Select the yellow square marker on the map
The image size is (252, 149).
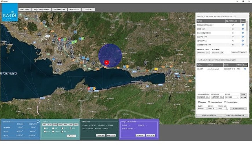click(x=156, y=69)
